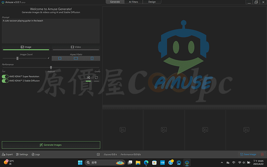This screenshot has width=267, height=167.
Task: Show hidden system tray icons
Action: 222,163
